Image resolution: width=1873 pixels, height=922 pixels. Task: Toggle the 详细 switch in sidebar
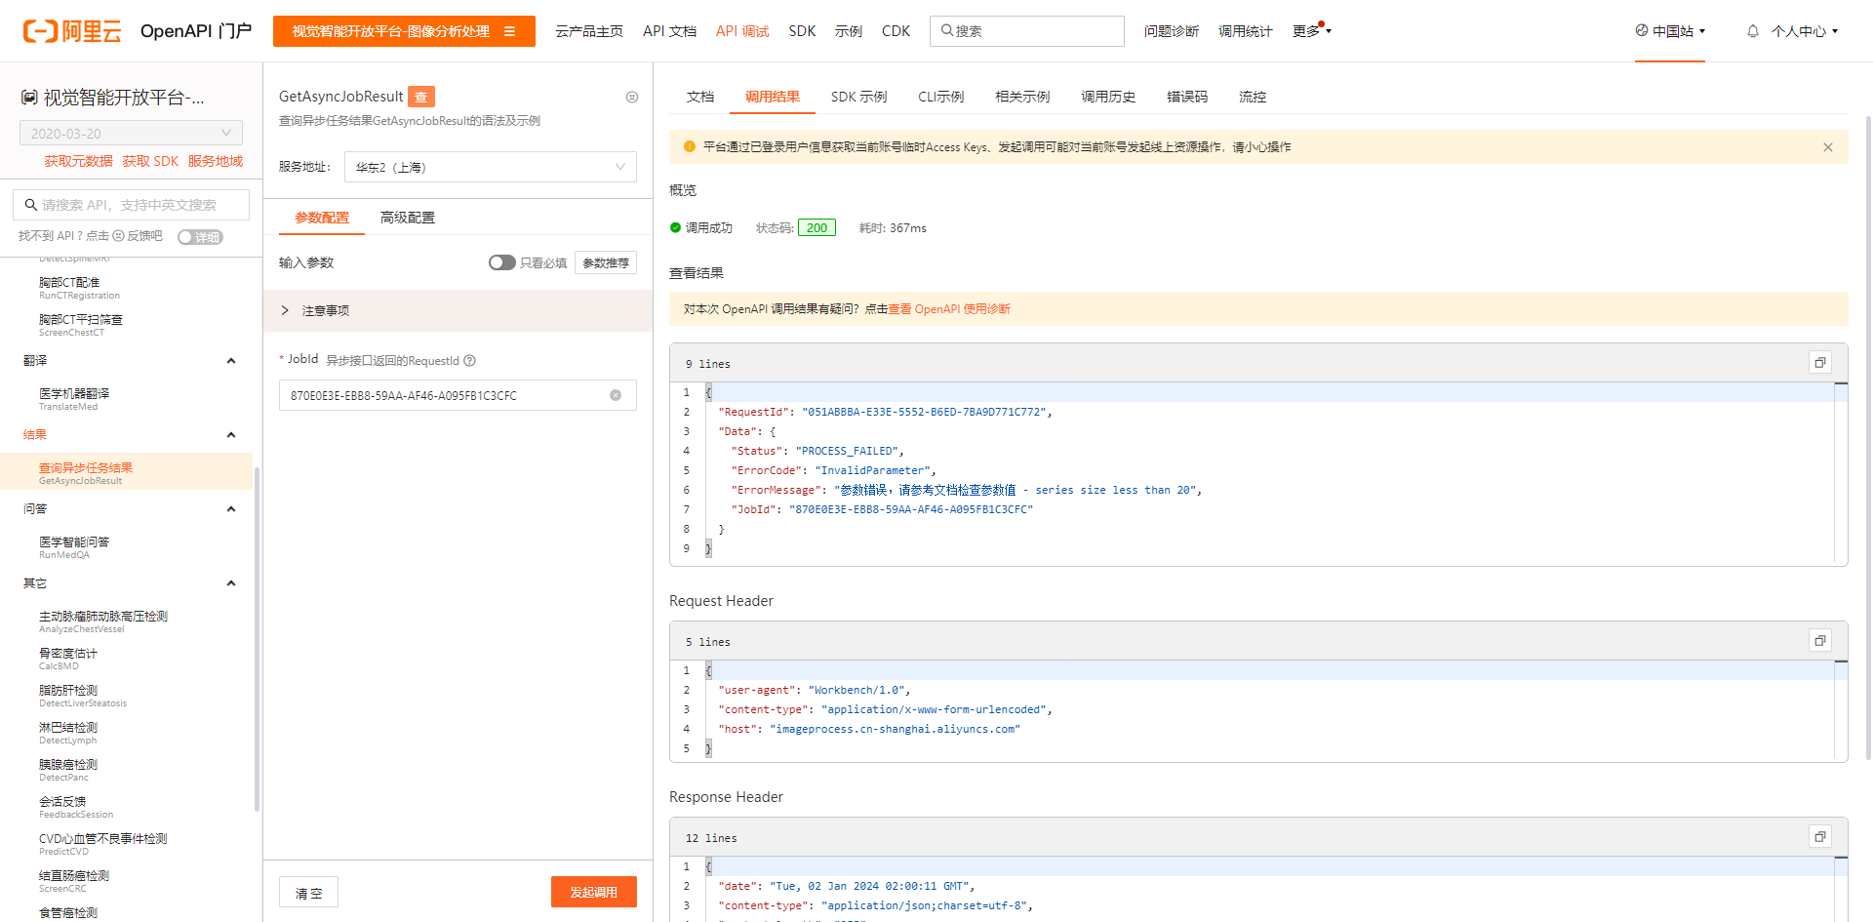(x=200, y=237)
